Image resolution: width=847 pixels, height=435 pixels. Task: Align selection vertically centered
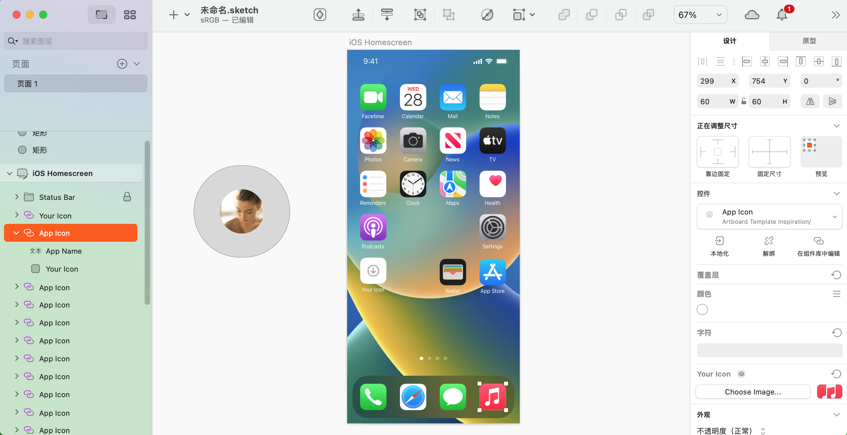(x=819, y=61)
